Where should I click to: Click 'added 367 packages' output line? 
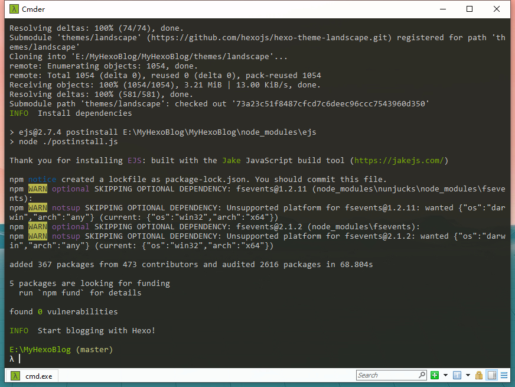191,265
